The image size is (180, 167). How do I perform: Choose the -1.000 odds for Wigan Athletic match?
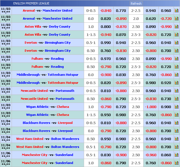click(151, 107)
